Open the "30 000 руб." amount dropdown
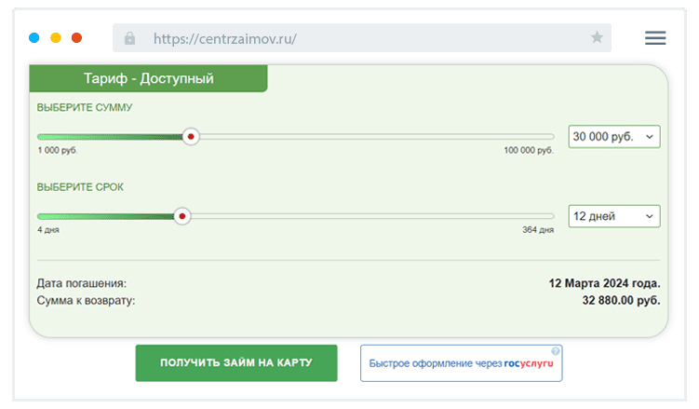This screenshot has height=409, width=699. click(613, 137)
